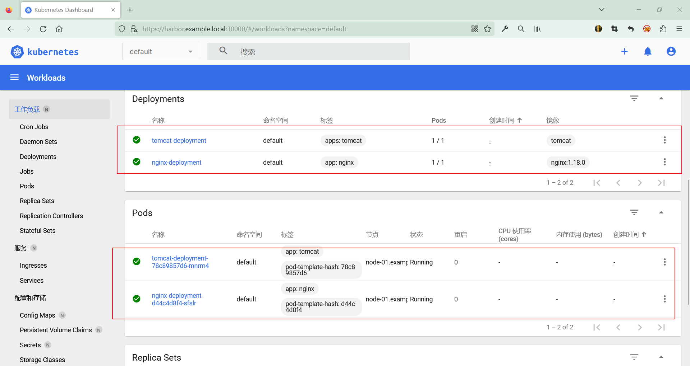690x366 pixels.
Task: Open Ingresses in sidebar
Action: pos(33,265)
